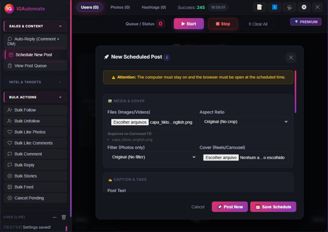Click the Success: 245 counter

click(191, 8)
